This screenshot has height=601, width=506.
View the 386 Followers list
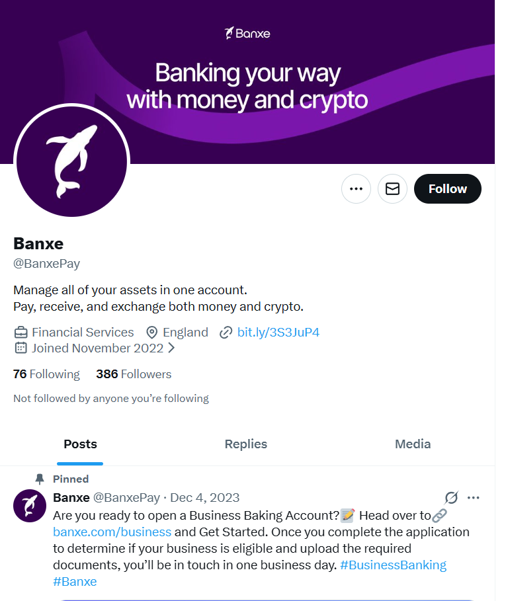[134, 374]
